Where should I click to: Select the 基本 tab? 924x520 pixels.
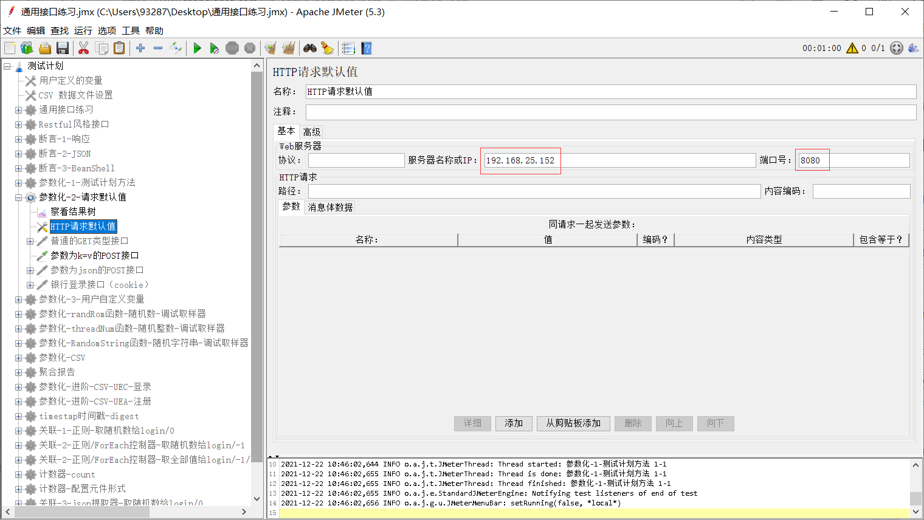tap(286, 131)
